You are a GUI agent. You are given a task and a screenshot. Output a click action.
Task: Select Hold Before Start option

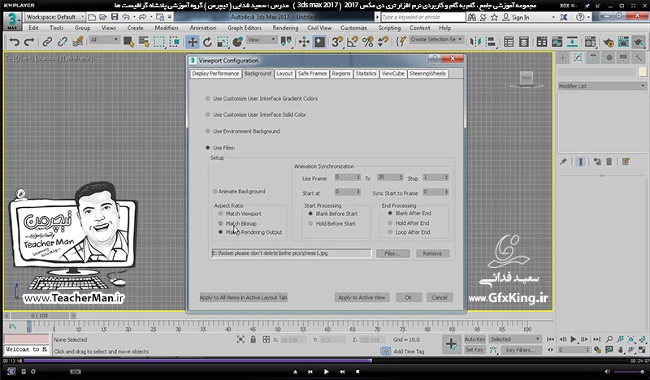310,224
